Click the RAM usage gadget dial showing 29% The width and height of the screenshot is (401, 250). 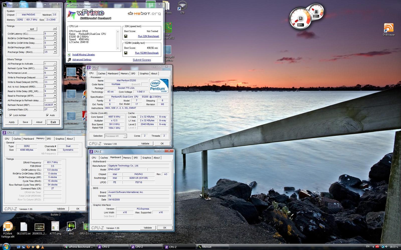coord(316,12)
